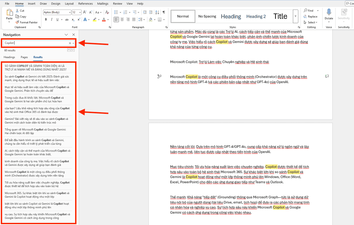Clear all formatting with Clear Formatting icon
Viewport: 354px width, 225px height.
click(x=107, y=12)
